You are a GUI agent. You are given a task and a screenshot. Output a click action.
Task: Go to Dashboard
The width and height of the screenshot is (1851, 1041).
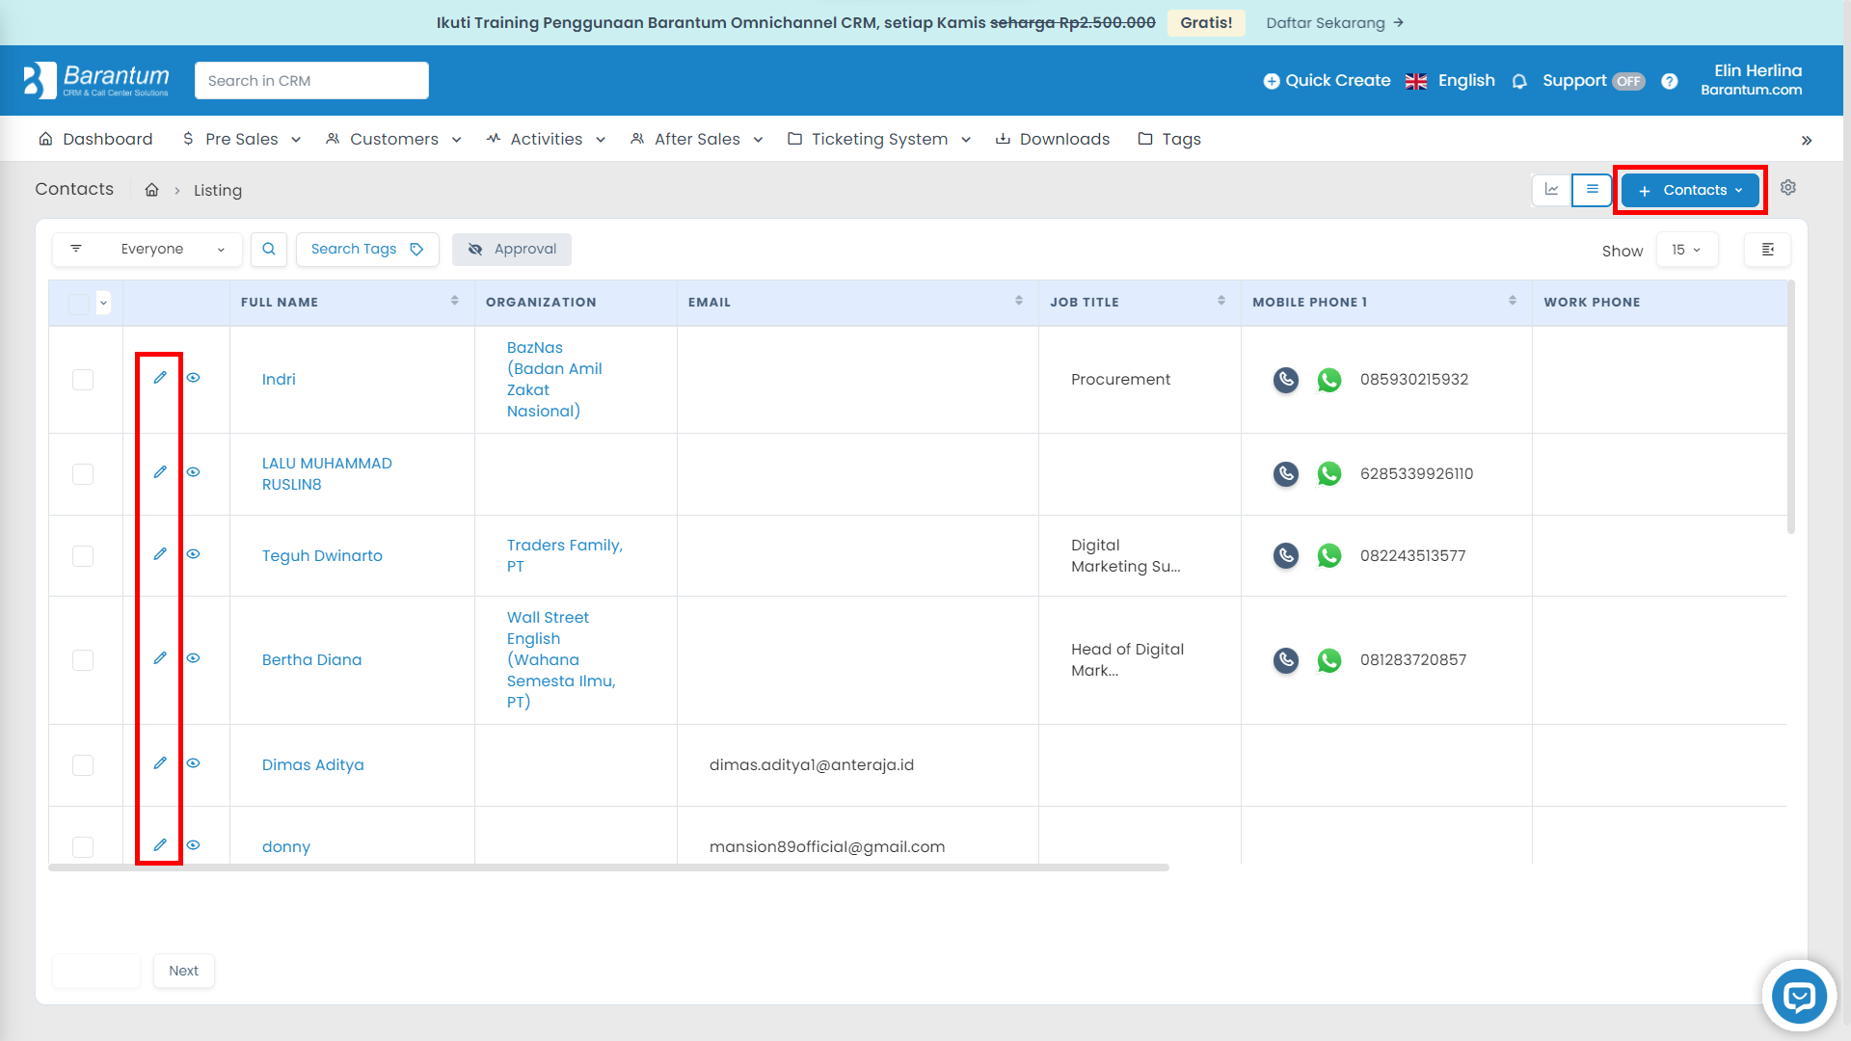click(x=95, y=139)
